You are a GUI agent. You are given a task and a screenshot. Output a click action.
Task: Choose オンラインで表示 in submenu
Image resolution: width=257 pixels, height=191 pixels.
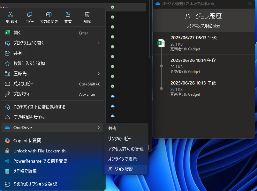tap(126, 159)
